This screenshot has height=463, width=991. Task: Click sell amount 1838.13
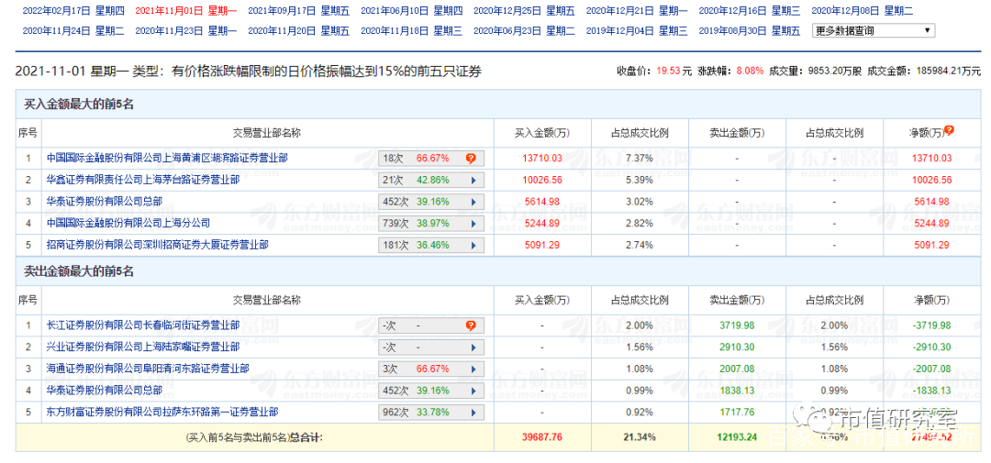[x=737, y=391]
